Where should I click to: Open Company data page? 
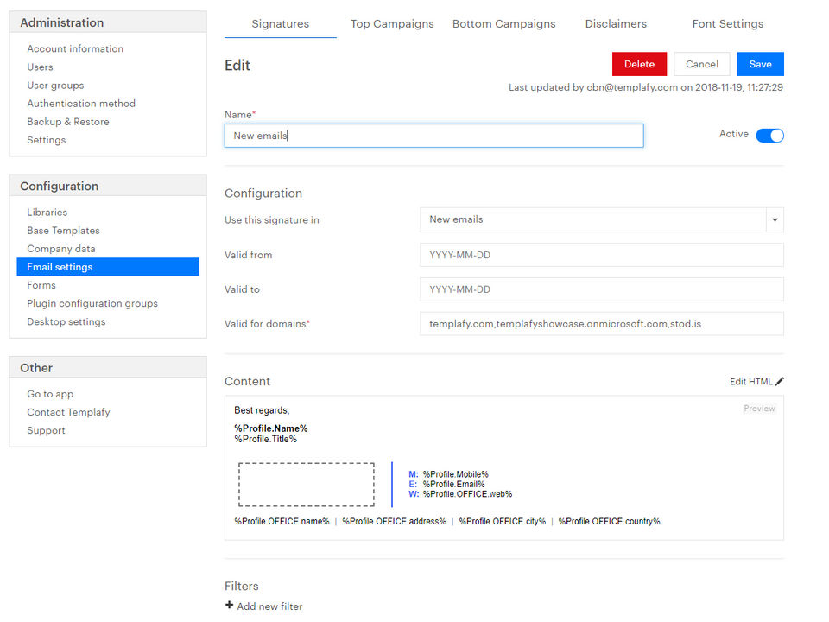[x=61, y=249]
